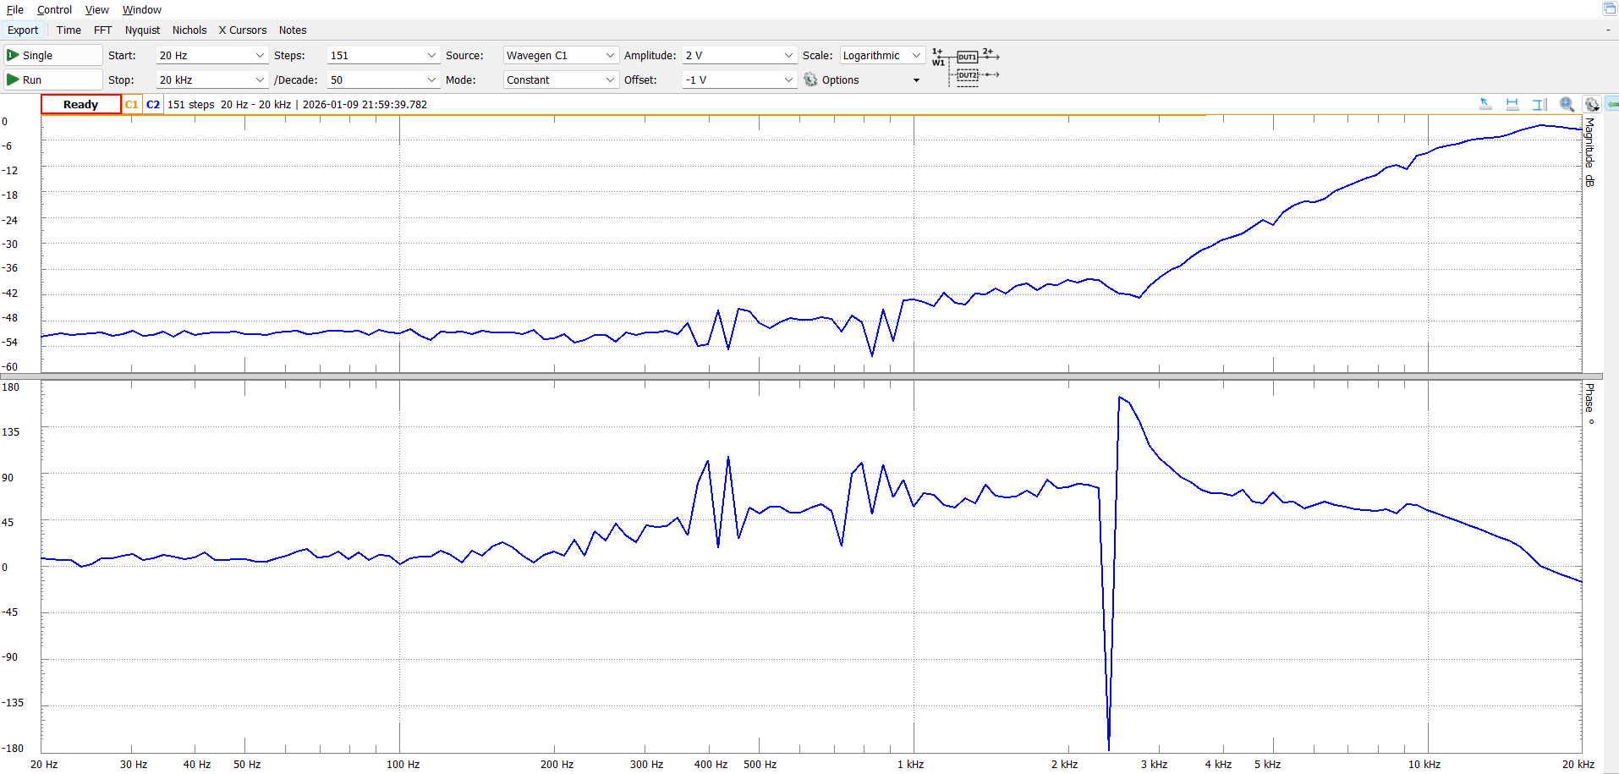Open the Window menu
The width and height of the screenshot is (1619, 774).
[x=141, y=10]
